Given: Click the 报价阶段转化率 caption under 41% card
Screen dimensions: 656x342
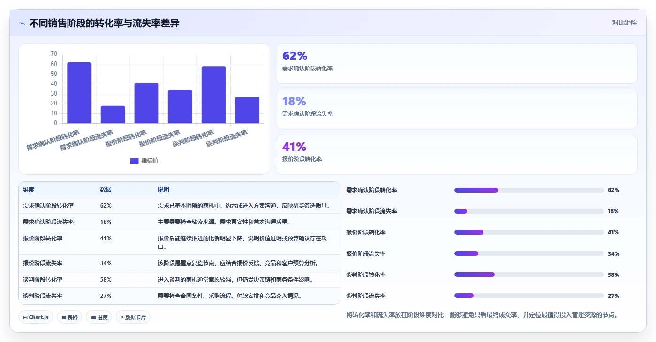Looking at the screenshot, I should (302, 159).
